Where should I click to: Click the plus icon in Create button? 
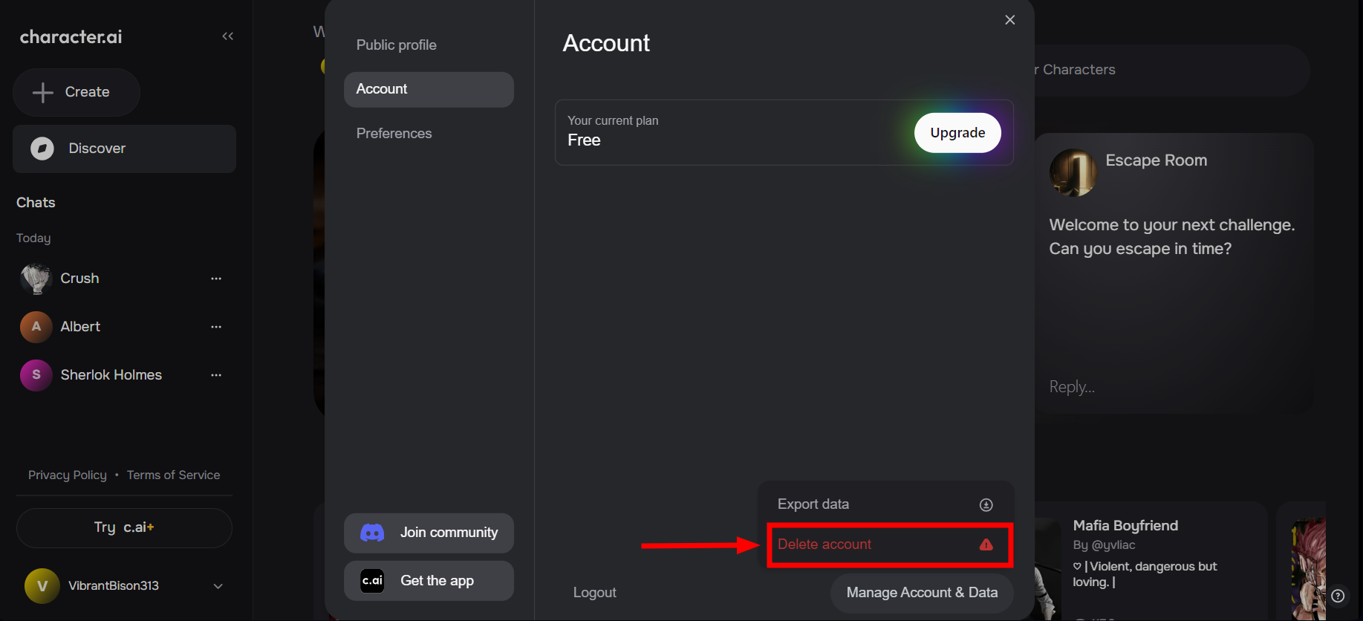coord(43,92)
